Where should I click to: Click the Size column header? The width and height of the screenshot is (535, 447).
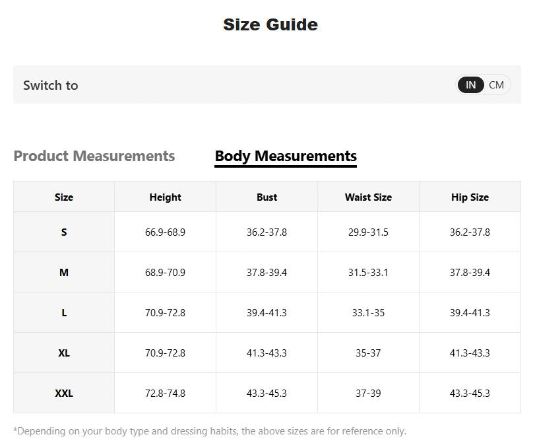pyautogui.click(x=64, y=197)
